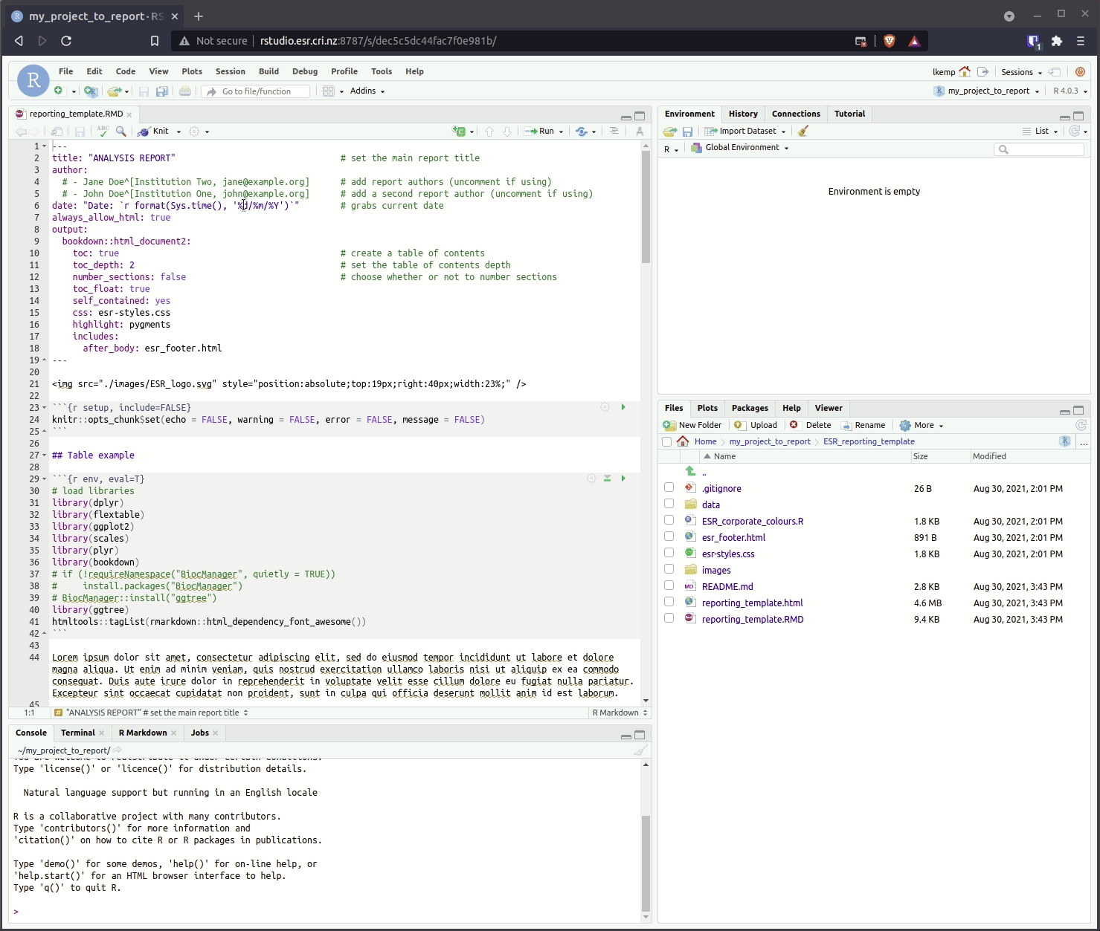
Task: Select the checkbox for the data folder
Action: (669, 505)
